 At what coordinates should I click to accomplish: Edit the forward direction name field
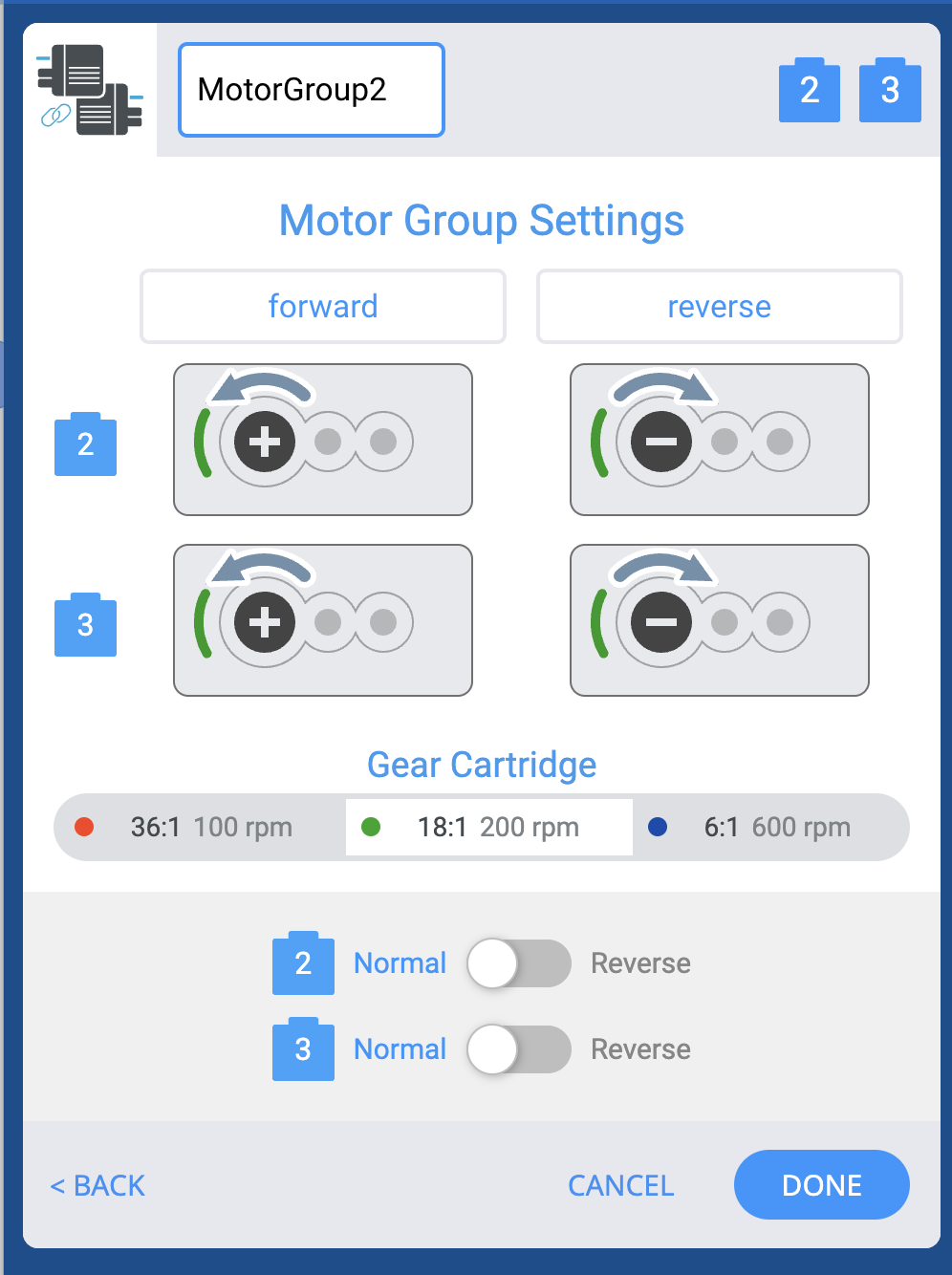point(323,307)
